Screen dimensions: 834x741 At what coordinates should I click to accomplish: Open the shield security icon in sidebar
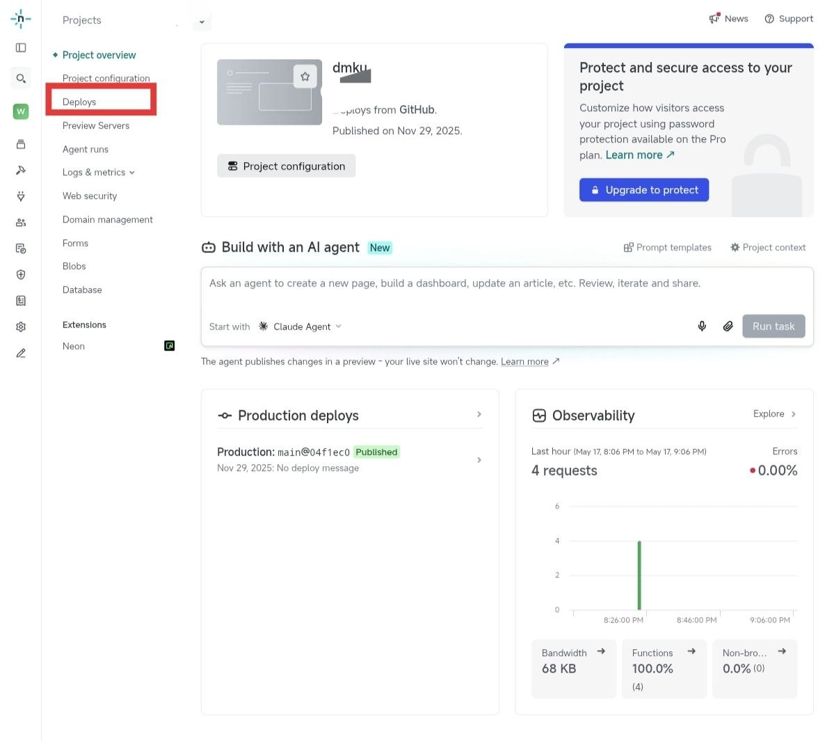click(21, 275)
